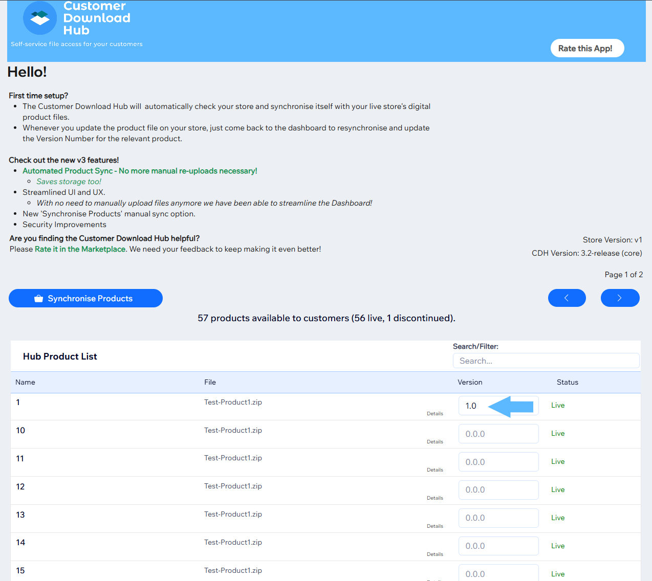
Task: Select Test-Product1.zip in product 13 row
Action: point(233,514)
